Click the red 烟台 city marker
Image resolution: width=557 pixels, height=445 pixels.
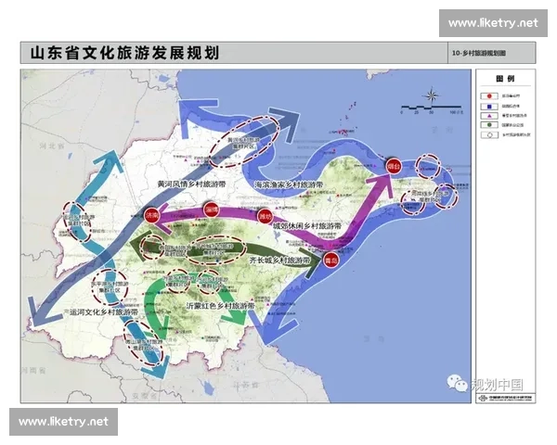click(394, 167)
